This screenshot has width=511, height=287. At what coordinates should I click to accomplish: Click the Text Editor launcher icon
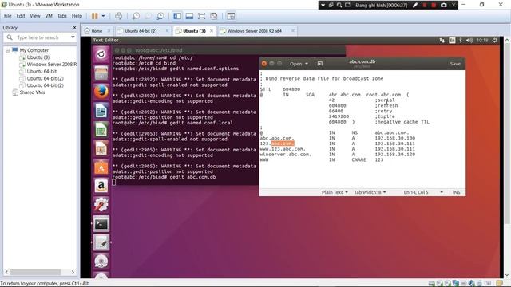[101, 242]
